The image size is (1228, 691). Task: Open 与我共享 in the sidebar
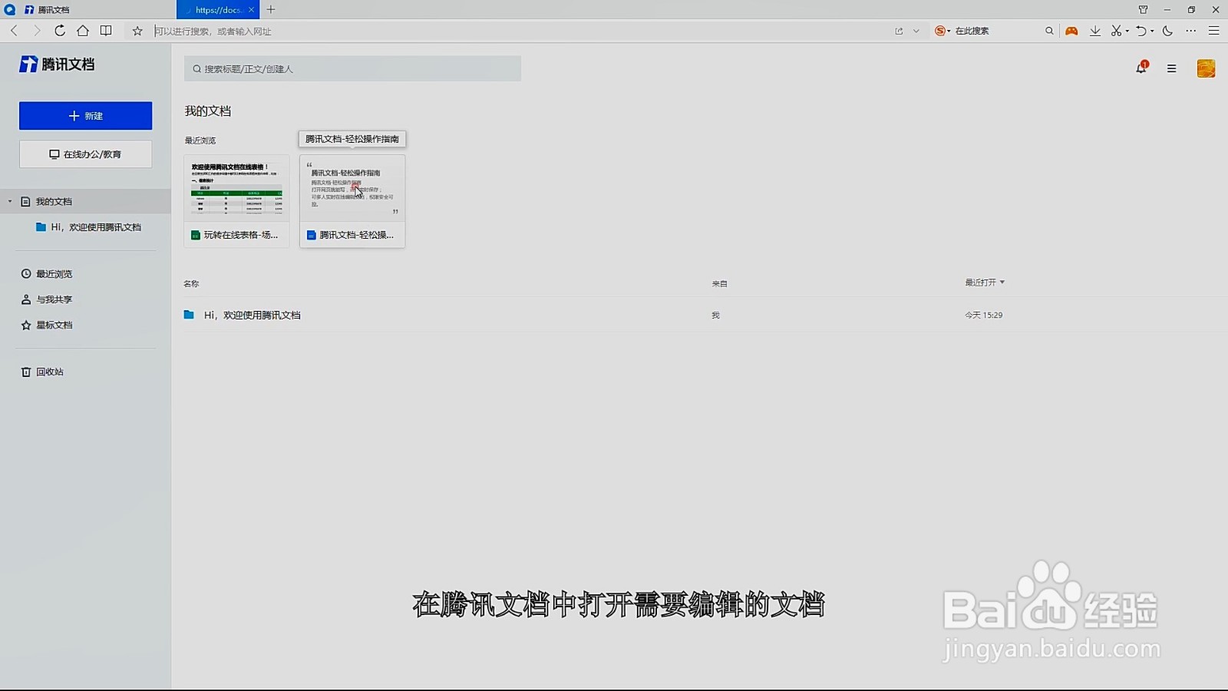(47, 299)
